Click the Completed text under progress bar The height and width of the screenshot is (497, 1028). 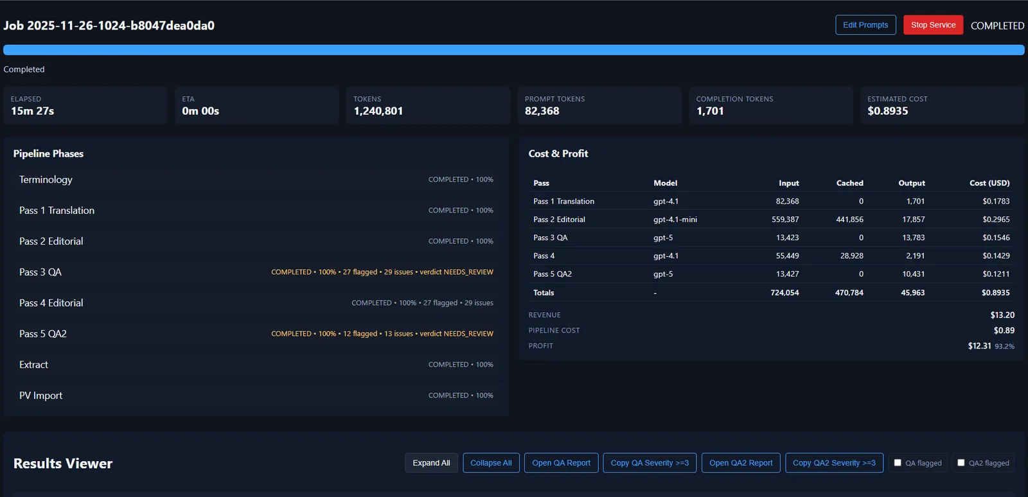[24, 69]
